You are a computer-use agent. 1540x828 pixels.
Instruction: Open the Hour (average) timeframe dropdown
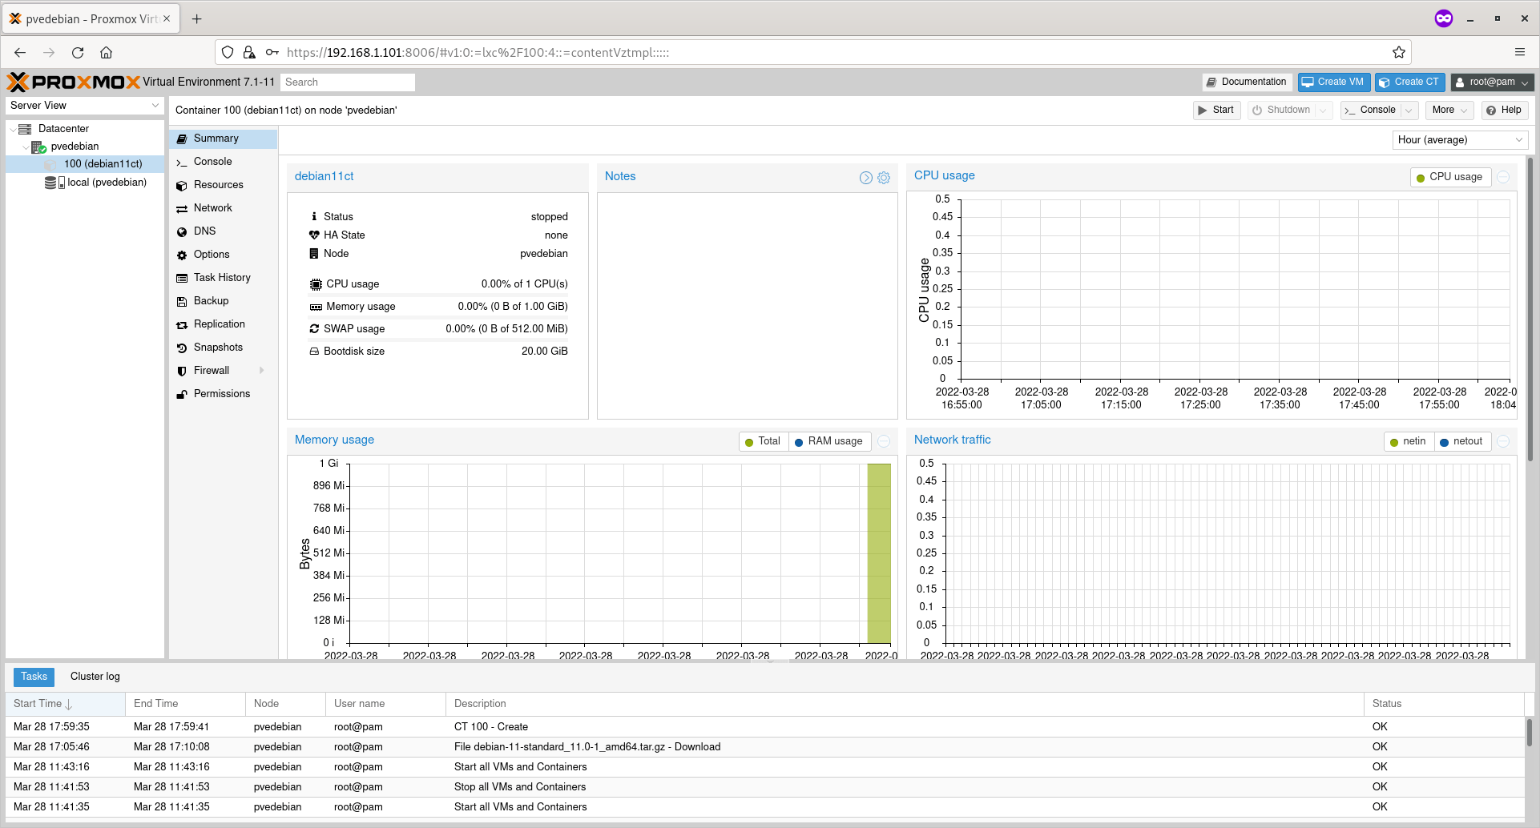[x=1460, y=140]
